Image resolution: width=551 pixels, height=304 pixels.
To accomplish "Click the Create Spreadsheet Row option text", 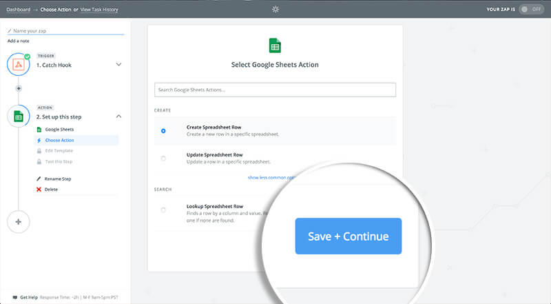I will click(214, 127).
